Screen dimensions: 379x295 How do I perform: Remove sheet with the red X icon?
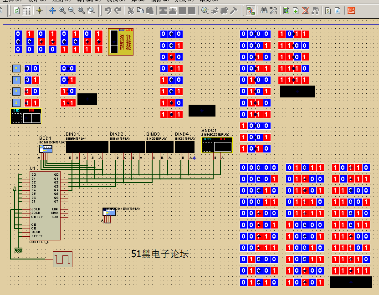click(306, 10)
